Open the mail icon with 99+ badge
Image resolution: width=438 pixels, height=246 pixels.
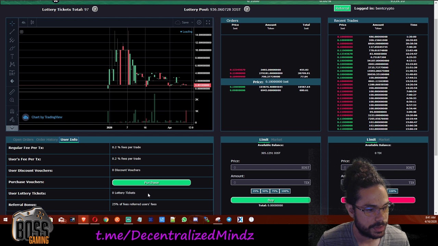tap(62, 220)
